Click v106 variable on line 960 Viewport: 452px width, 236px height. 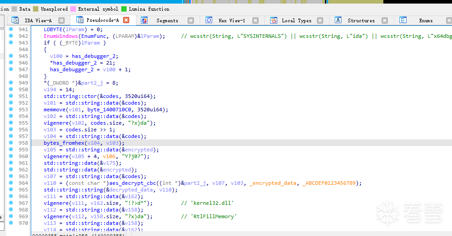tap(109, 156)
